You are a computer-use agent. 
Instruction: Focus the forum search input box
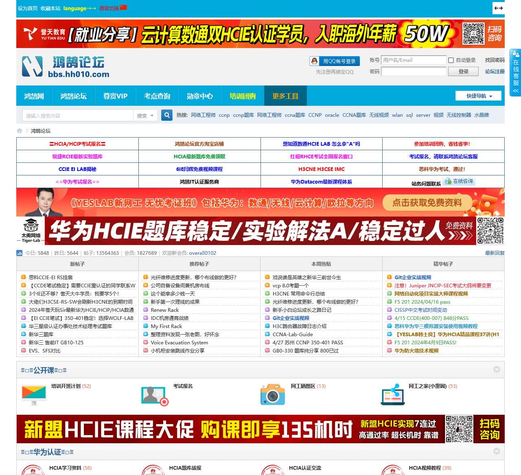click(78, 116)
